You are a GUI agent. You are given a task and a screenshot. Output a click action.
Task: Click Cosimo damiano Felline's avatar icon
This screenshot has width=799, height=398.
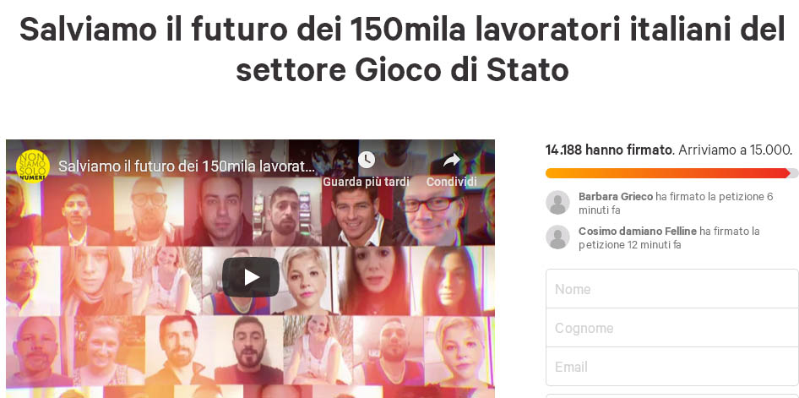pyautogui.click(x=557, y=237)
